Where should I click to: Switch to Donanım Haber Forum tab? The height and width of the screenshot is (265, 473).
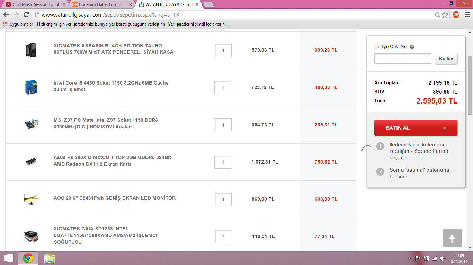(x=100, y=4)
